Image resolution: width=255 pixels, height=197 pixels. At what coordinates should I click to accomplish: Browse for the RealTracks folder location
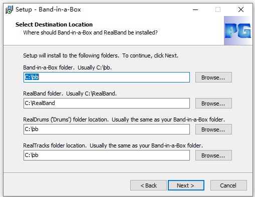click(x=213, y=155)
